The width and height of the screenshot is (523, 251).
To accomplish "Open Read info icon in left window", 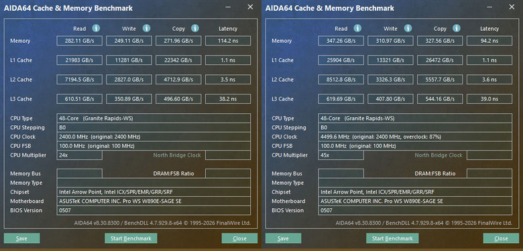I will point(96,28).
